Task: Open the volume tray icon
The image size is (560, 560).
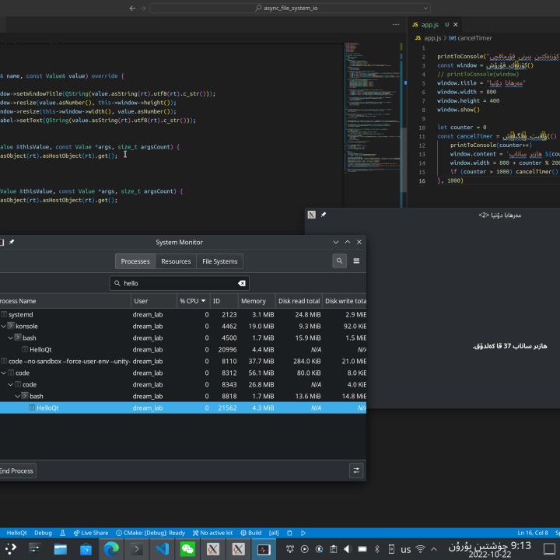Action: (346, 549)
